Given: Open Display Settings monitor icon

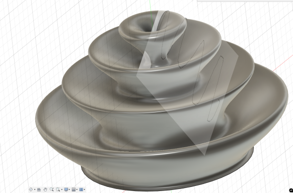Looking at the screenshot, I should pos(66,189).
